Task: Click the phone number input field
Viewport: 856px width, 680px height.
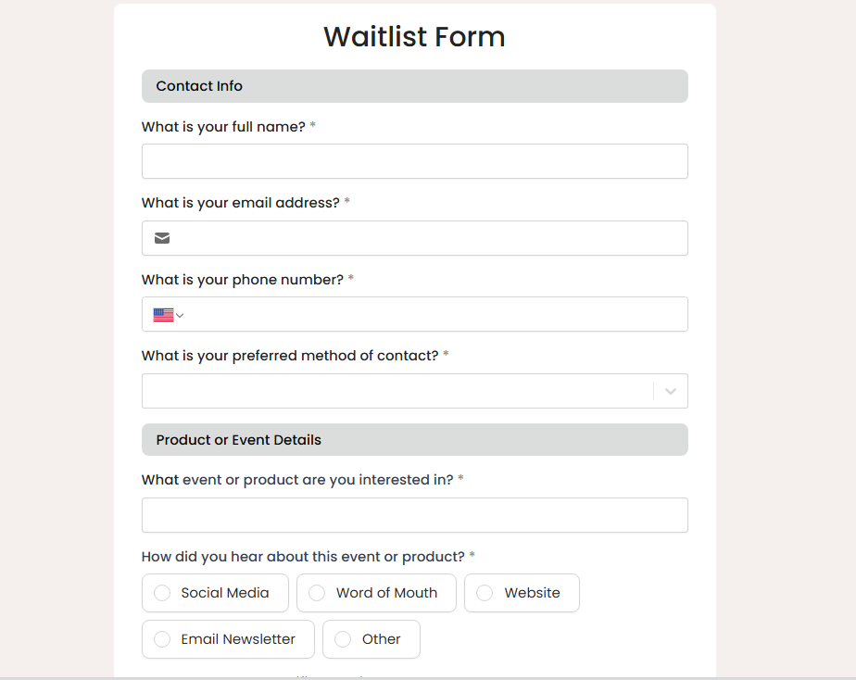Action: pos(435,315)
